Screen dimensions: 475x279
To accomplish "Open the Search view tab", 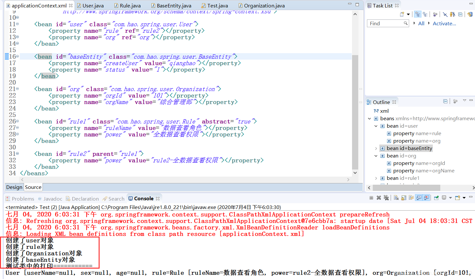I will tap(113, 199).
